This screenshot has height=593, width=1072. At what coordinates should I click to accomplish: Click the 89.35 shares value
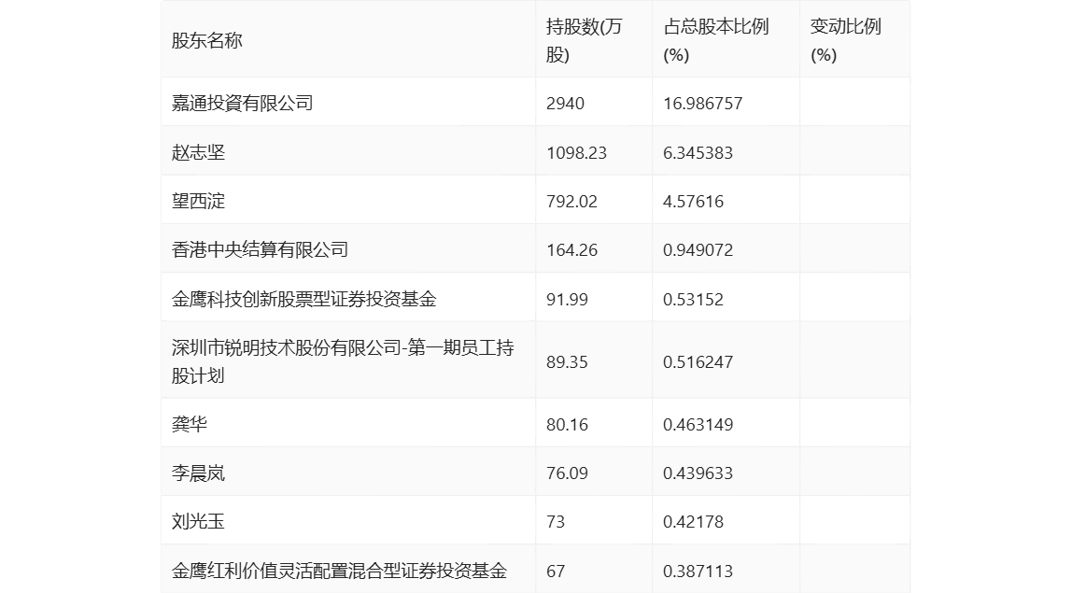click(x=567, y=361)
